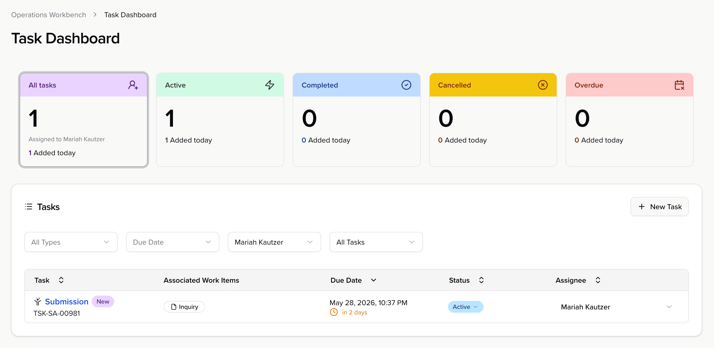Click the checkmark circle icon on Completed card
This screenshot has width=714, height=348.
(406, 85)
